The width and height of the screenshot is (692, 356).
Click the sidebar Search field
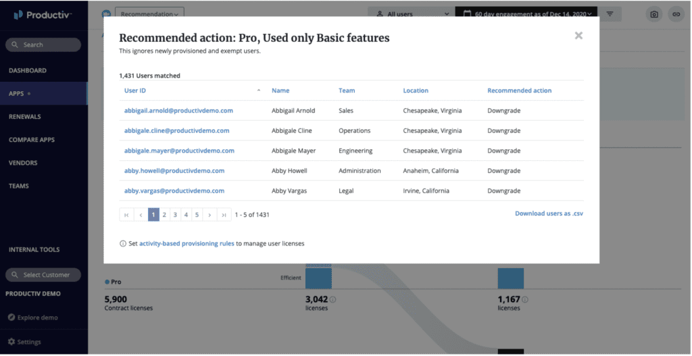pos(43,45)
